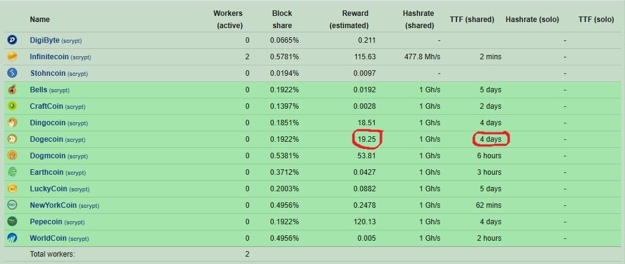Click the Infinitecoin coin icon
Screen dimensions: 625x264
click(x=12, y=57)
